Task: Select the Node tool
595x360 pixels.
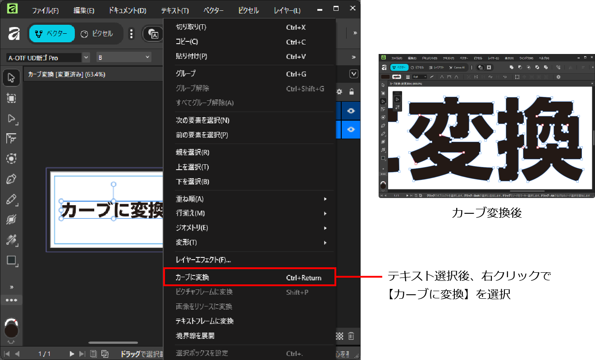Action: (x=11, y=118)
